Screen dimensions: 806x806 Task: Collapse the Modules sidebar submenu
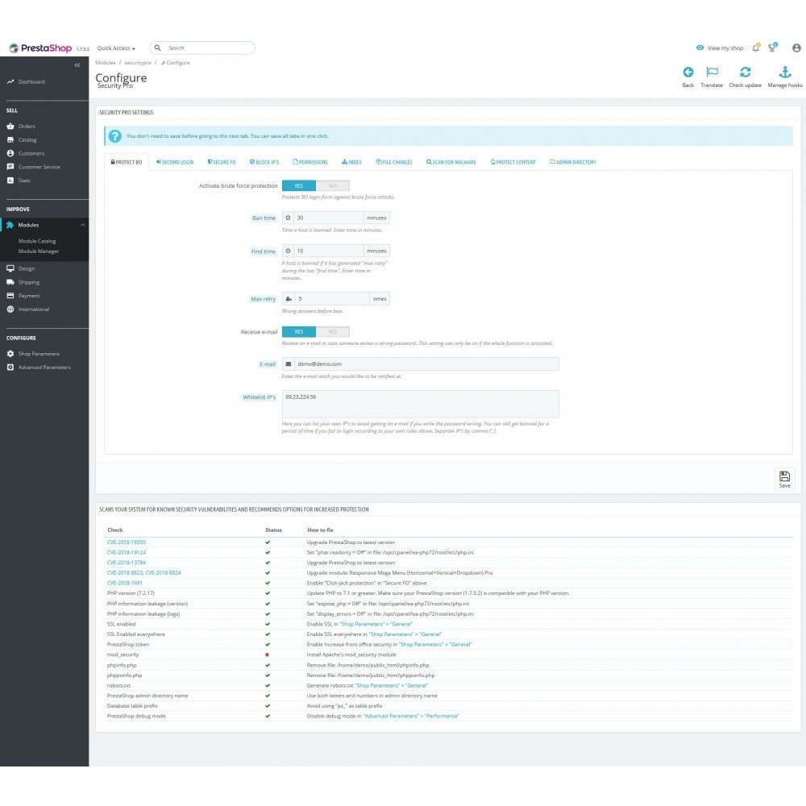83,225
